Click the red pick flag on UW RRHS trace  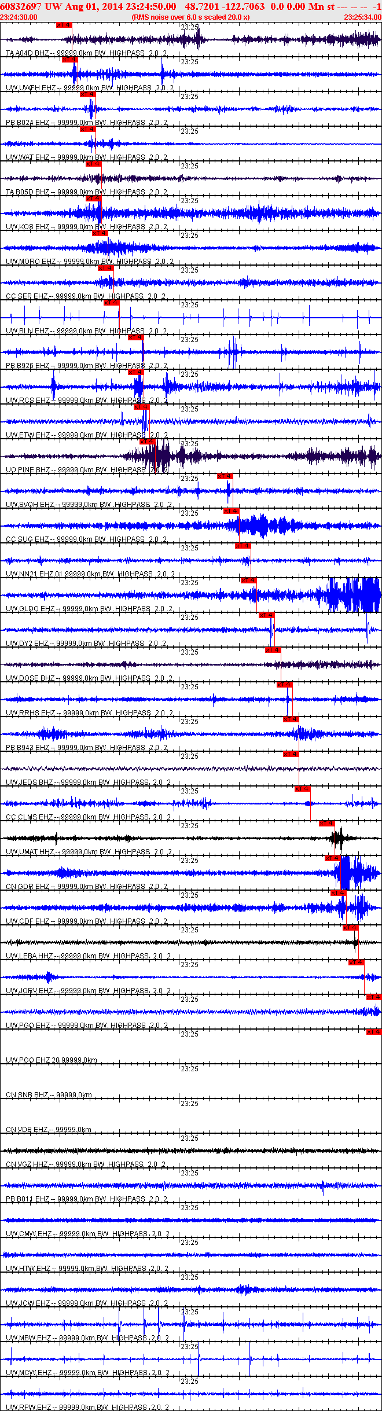click(285, 685)
